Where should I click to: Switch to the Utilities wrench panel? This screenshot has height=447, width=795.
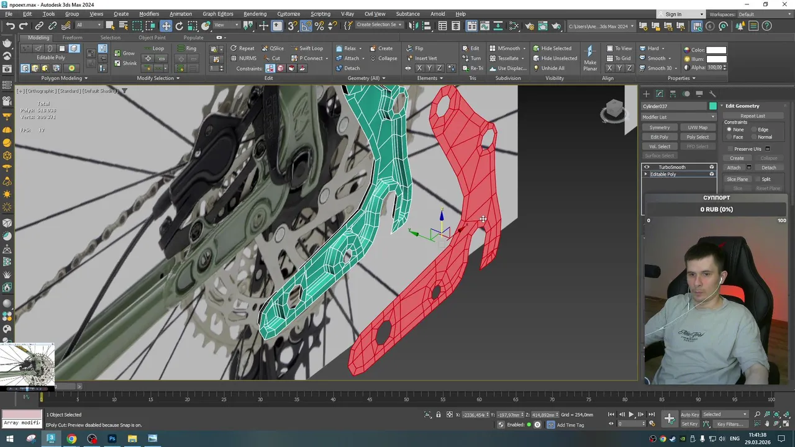(x=712, y=94)
